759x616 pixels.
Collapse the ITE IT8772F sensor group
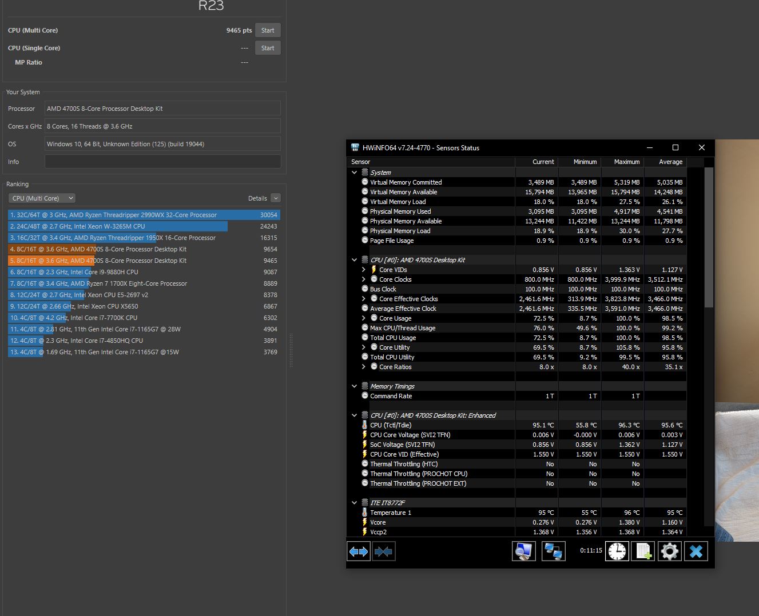[355, 503]
